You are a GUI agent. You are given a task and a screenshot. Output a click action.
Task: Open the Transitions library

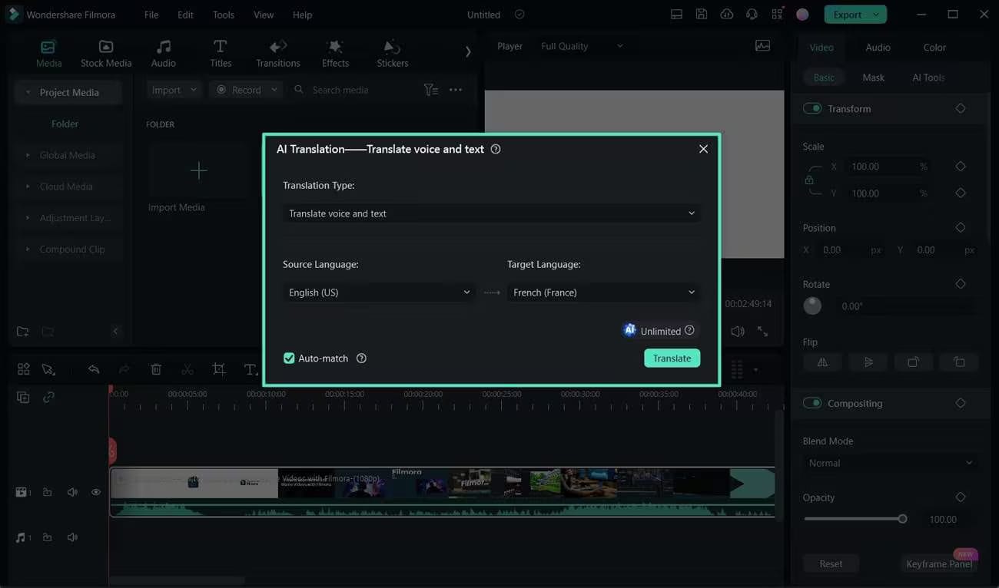tap(278, 54)
